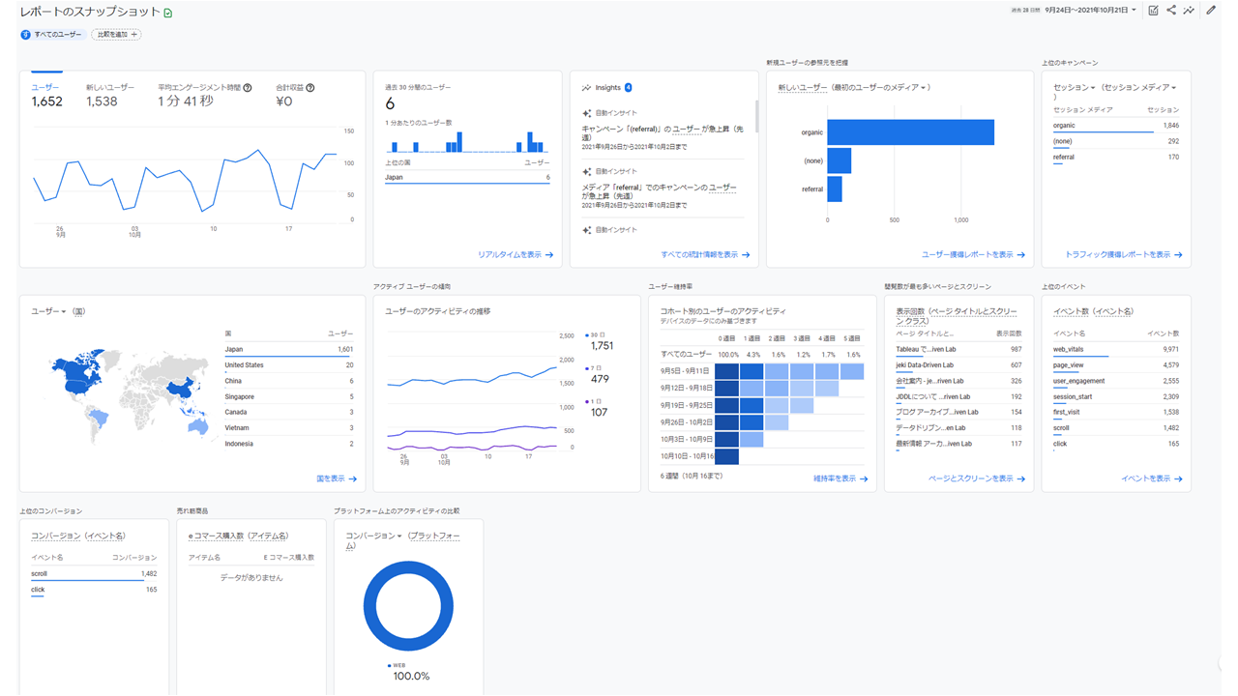The height and width of the screenshot is (696, 1238).
Task: Open the Insights sparkline icon in the header
Action: pyautogui.click(x=1189, y=11)
